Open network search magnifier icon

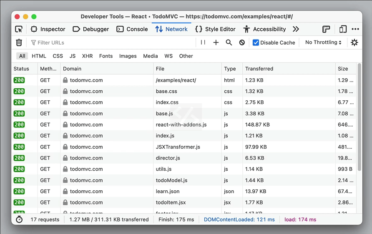(229, 42)
